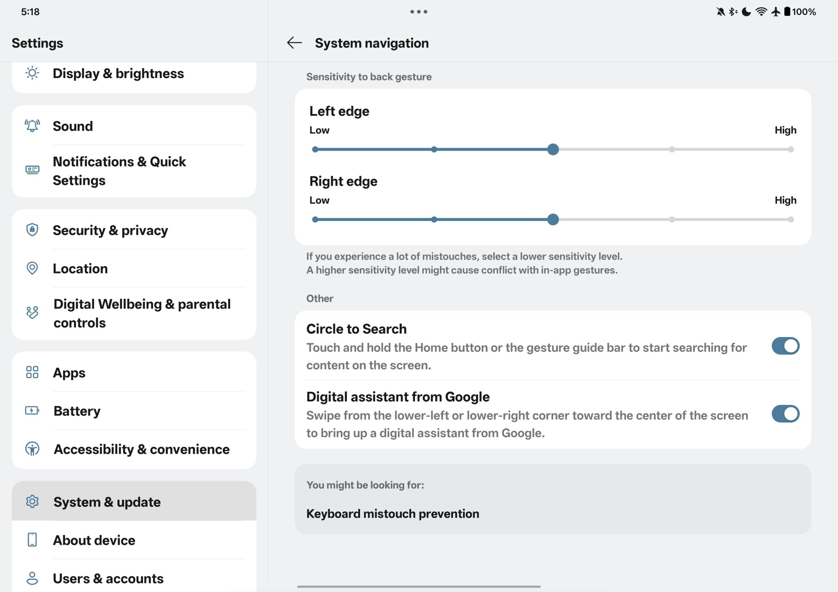
Task: Tap the Apps grid icon
Action: (32, 372)
